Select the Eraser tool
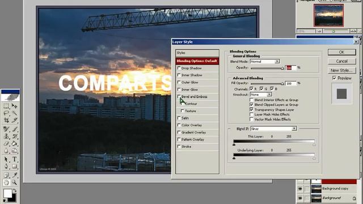This screenshot has height=204, width=363. pyautogui.click(x=6, y=143)
